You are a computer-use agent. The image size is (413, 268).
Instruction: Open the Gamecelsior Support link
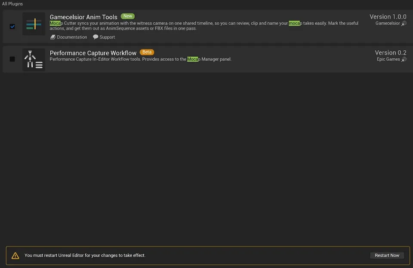point(104,37)
